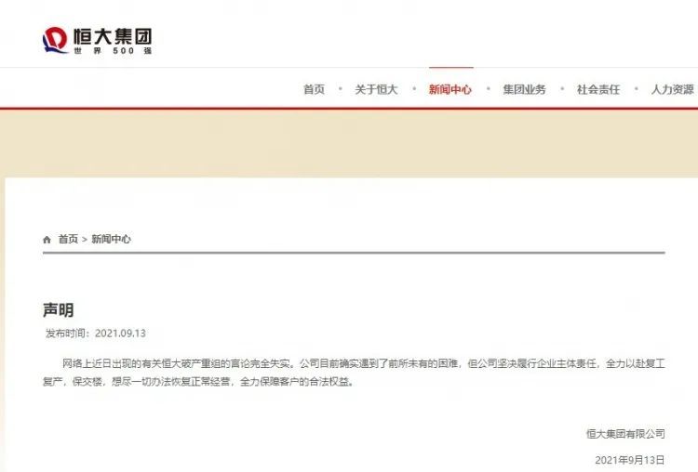Click the beige banner area below navigation
Image resolution: width=698 pixels, height=472 pixels.
349,143
